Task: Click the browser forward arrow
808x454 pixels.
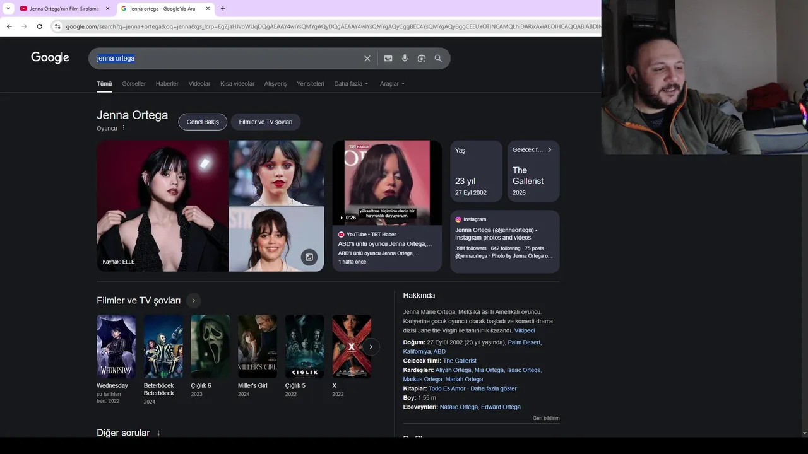Action: click(24, 26)
